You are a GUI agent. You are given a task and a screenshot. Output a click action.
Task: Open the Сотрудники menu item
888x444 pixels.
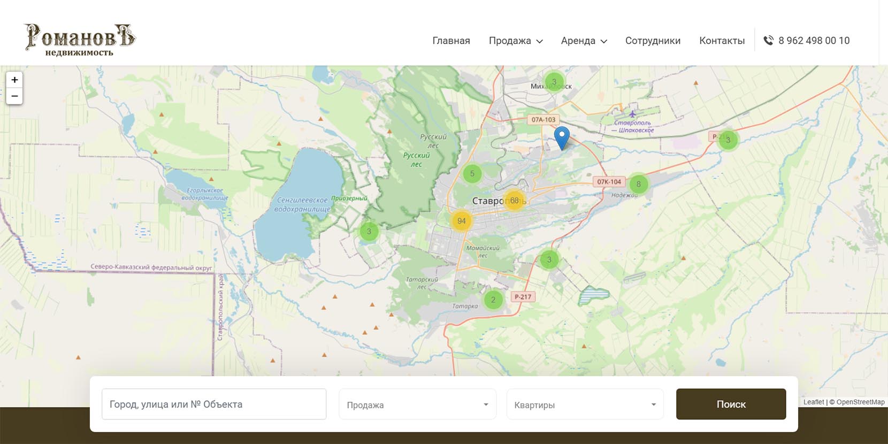click(653, 41)
